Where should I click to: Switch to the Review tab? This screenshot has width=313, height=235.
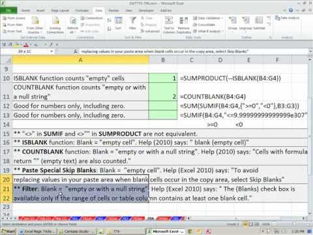click(x=113, y=10)
